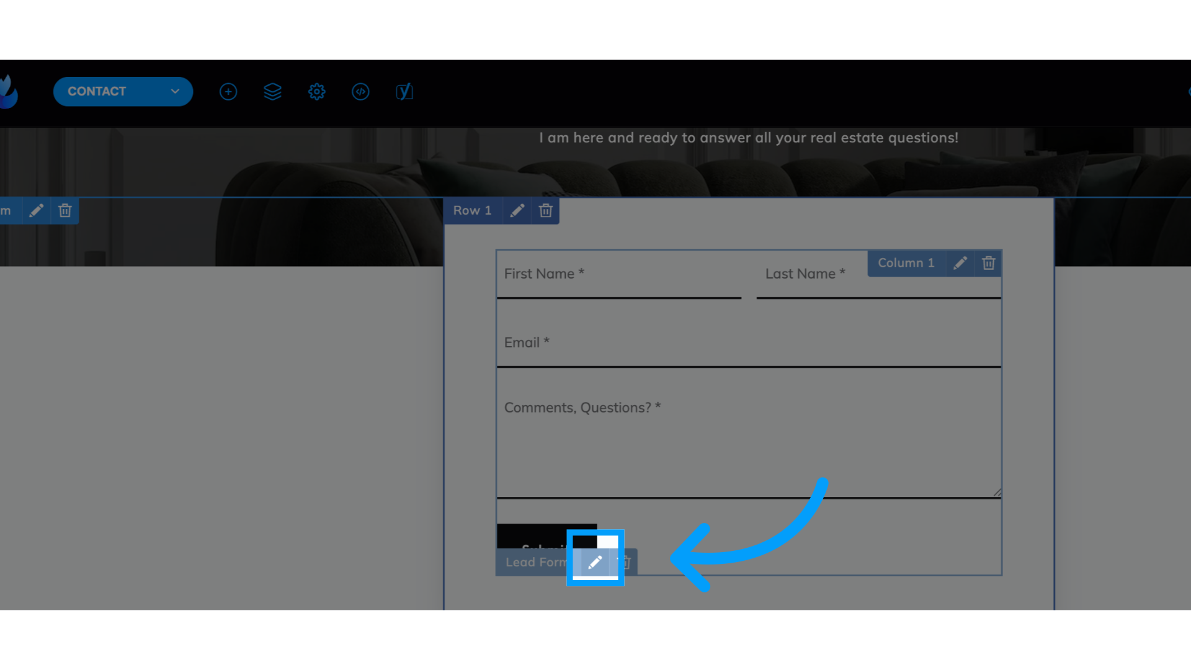Click the layers stack icon in toolbar
This screenshot has width=1191, height=670.
pos(272,91)
